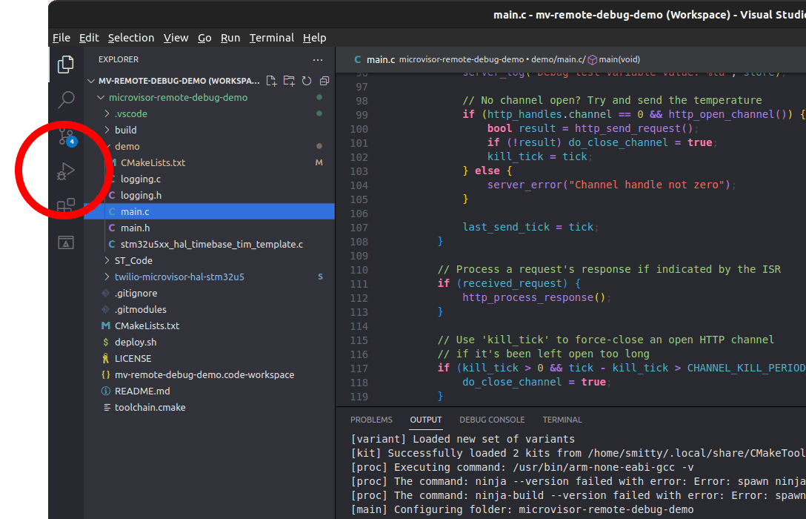Open the README.md file
Viewport: 806px width, 519px height.
coord(141,391)
